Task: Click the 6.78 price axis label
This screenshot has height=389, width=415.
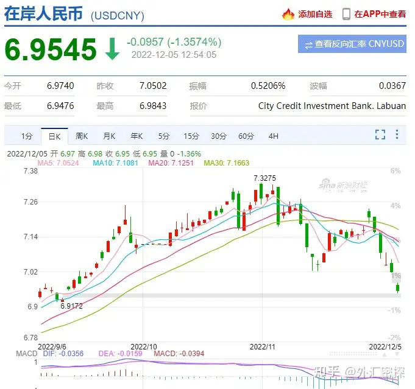Action: (x=30, y=338)
